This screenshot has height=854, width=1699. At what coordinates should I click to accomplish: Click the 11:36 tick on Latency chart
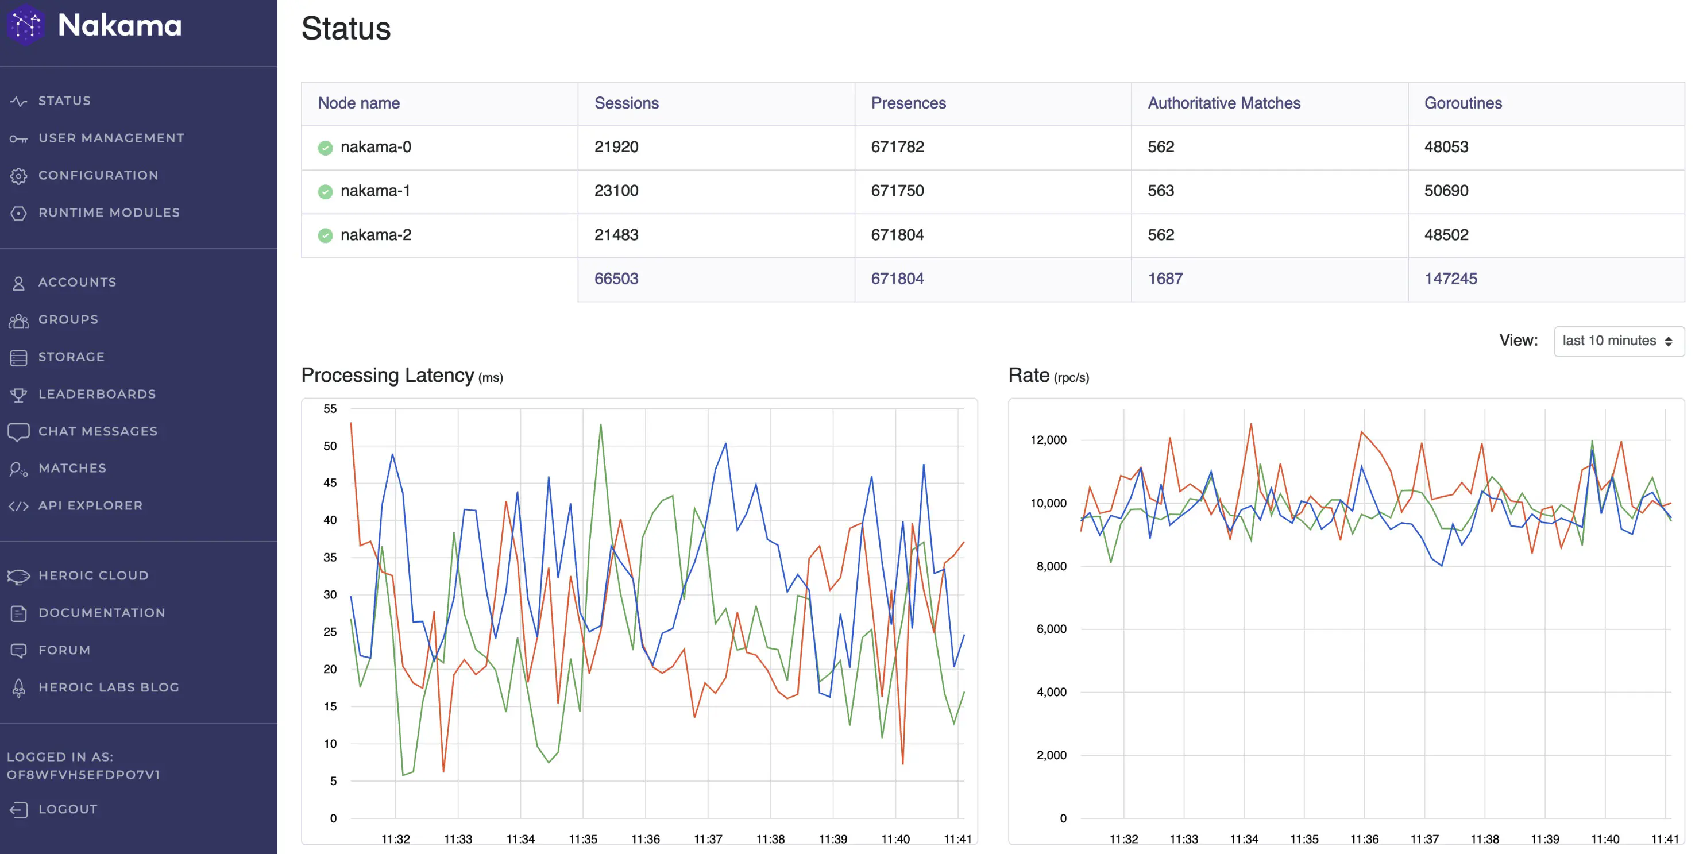tap(645, 839)
